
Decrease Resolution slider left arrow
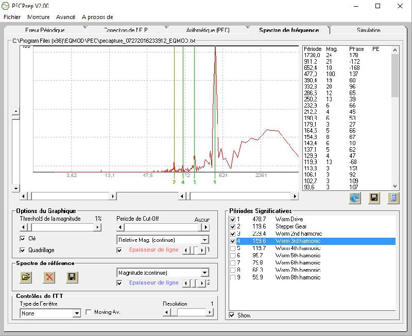click(x=166, y=312)
